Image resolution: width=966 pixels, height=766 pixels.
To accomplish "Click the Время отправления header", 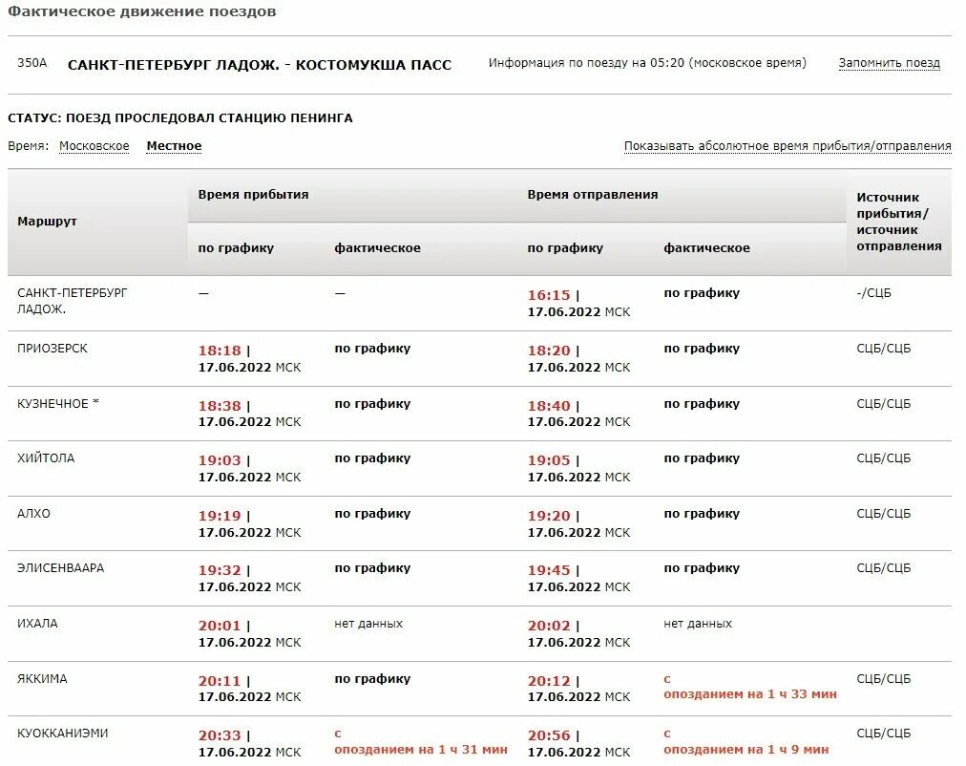I will (x=593, y=195).
